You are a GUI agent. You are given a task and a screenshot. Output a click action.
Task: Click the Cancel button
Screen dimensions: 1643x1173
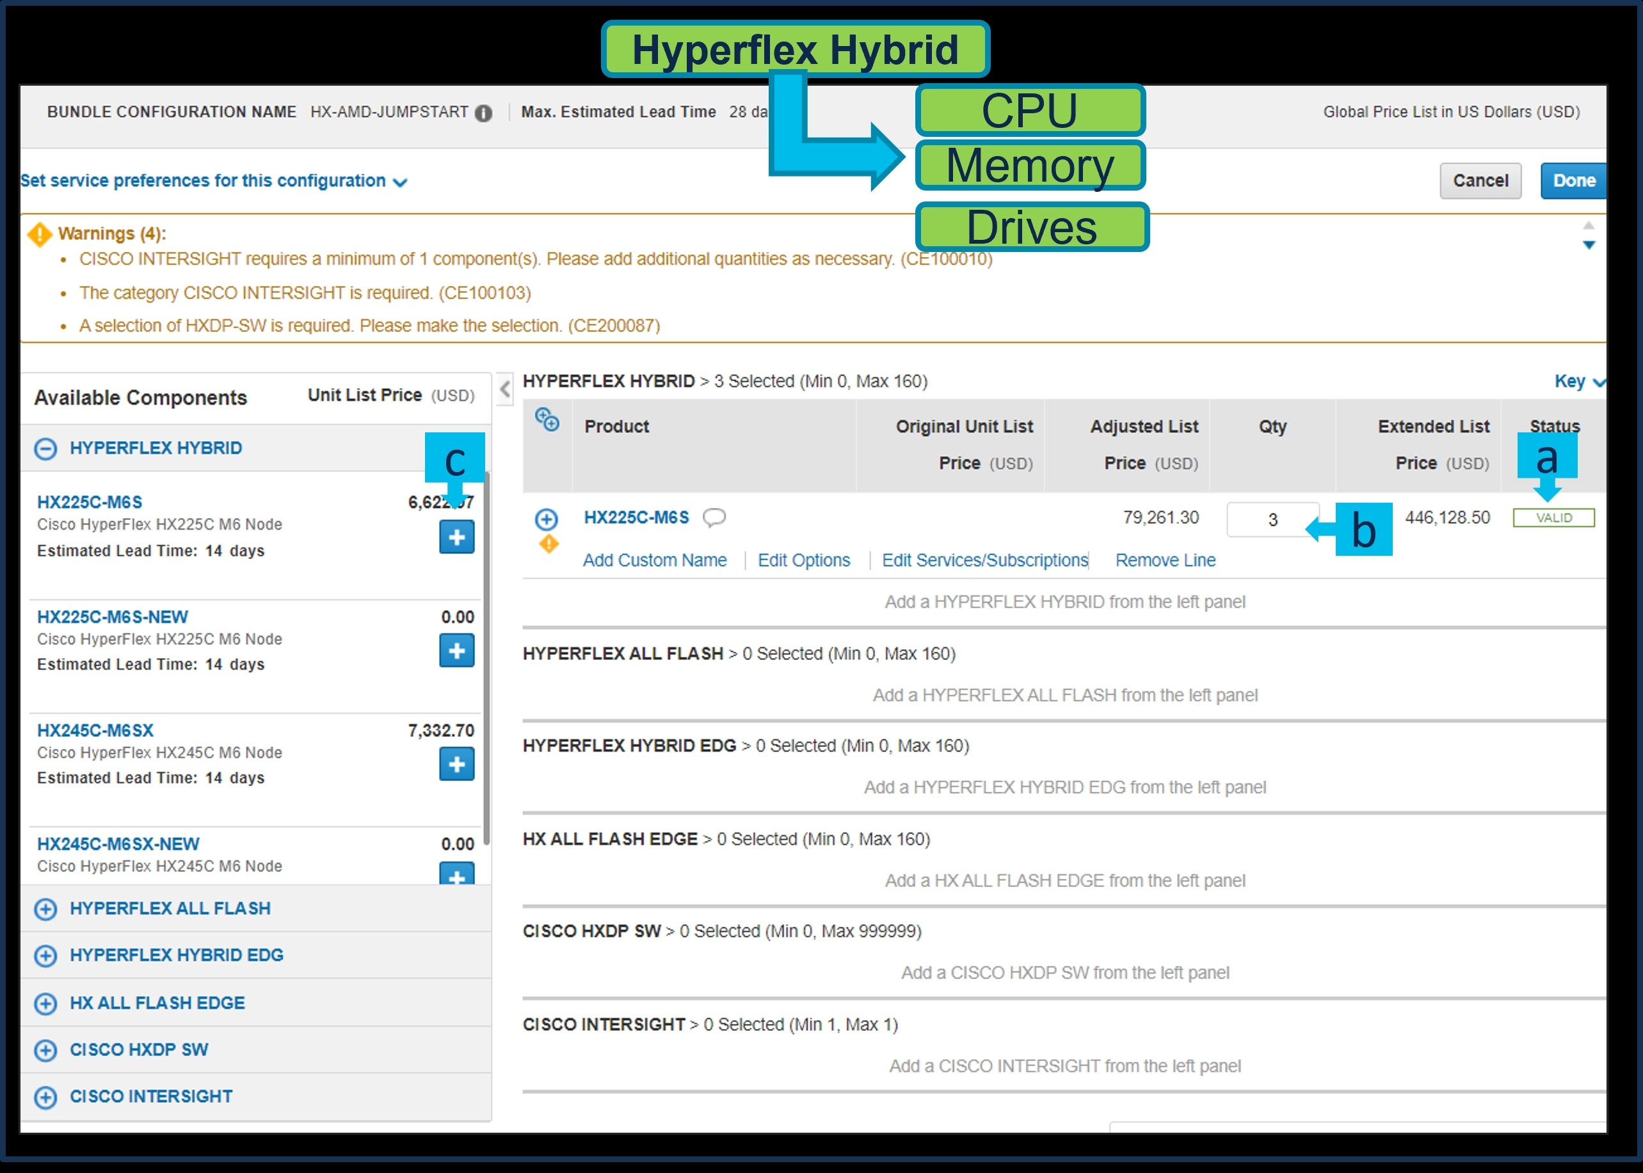coord(1480,180)
